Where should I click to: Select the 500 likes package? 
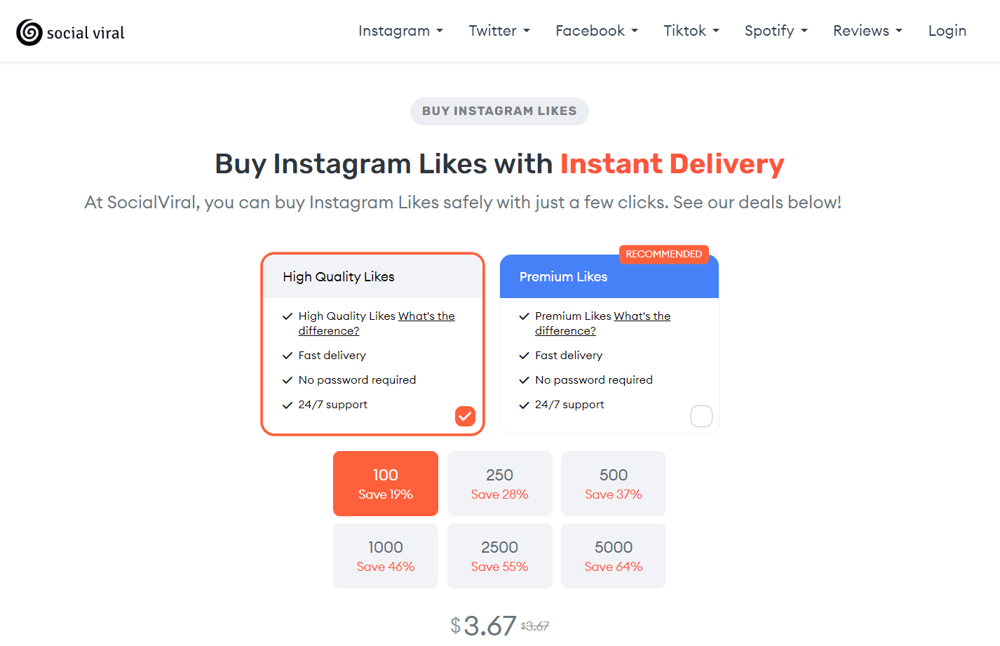613,483
